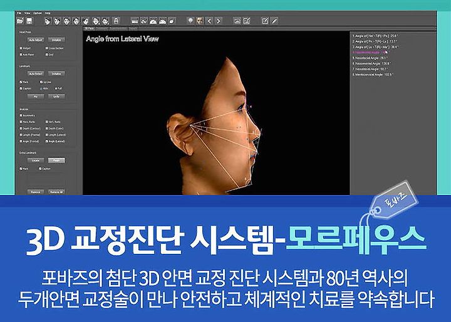This screenshot has height=322, width=451.
Task: Select the head view icon right of Save
Action: pos(48,21)
